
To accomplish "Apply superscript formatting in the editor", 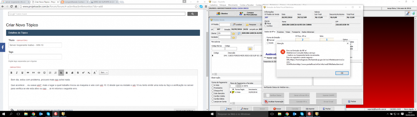I will tap(83, 72).
